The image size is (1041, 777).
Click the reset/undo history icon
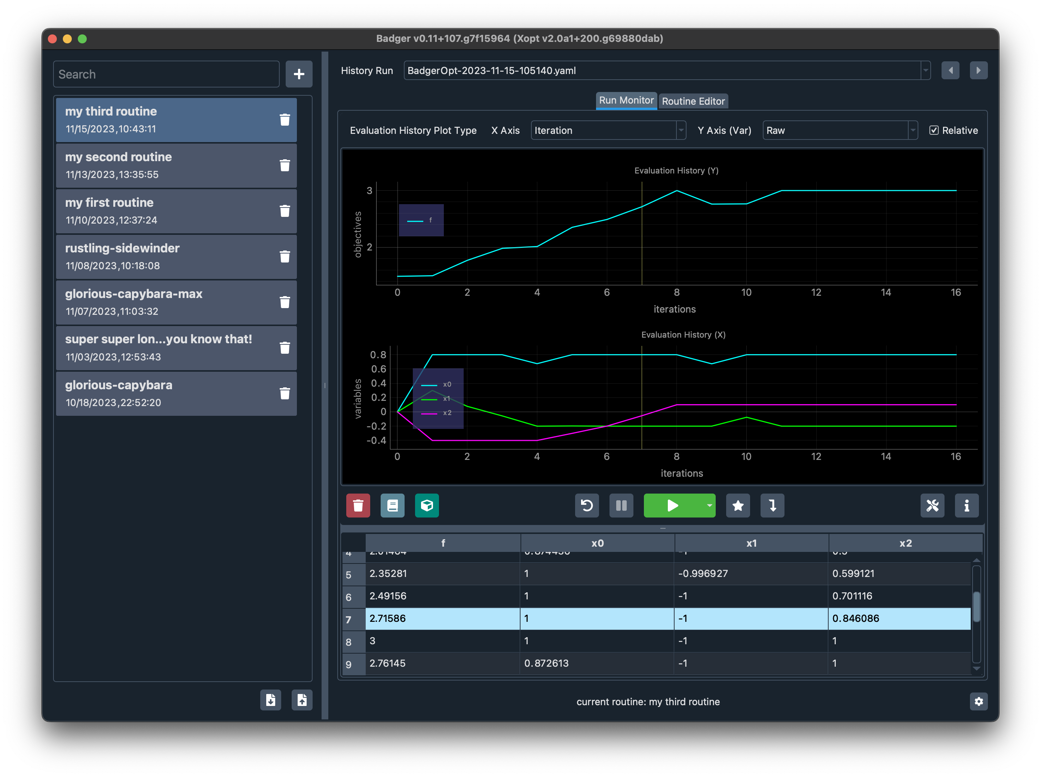click(x=586, y=505)
